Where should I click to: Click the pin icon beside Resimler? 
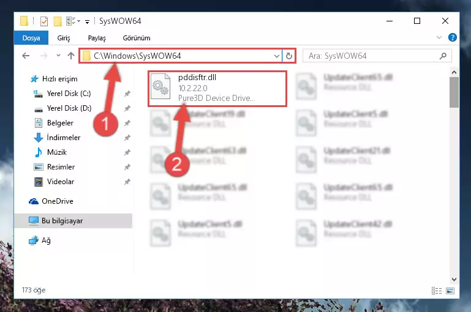(127, 167)
